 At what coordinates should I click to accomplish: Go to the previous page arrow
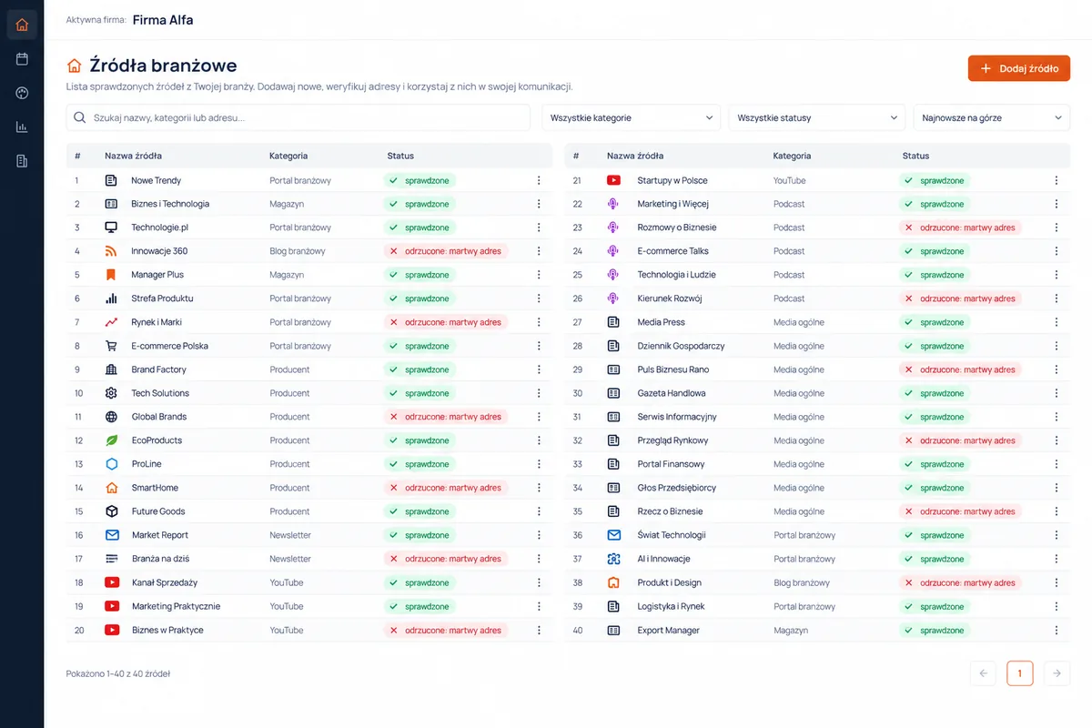click(x=983, y=673)
